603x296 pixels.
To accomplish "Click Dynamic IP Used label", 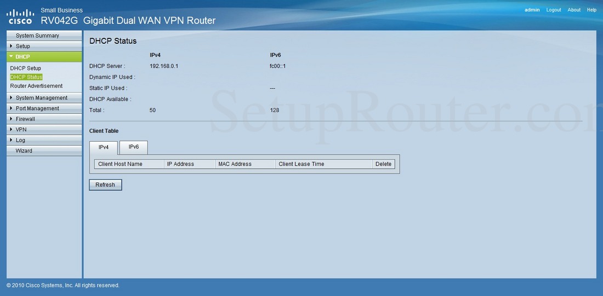I will coord(112,77).
